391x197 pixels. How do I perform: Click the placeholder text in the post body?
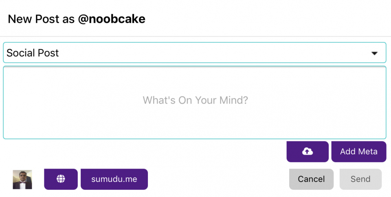click(x=195, y=100)
